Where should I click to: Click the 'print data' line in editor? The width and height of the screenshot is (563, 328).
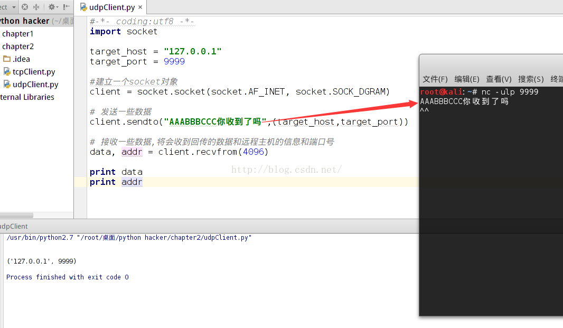click(x=116, y=172)
